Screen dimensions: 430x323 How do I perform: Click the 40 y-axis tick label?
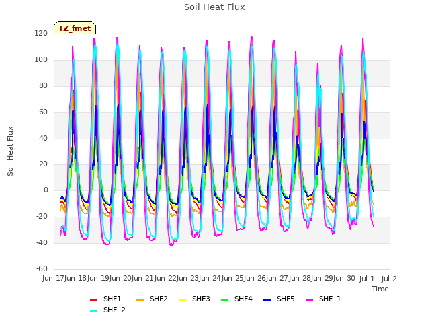[43, 138]
